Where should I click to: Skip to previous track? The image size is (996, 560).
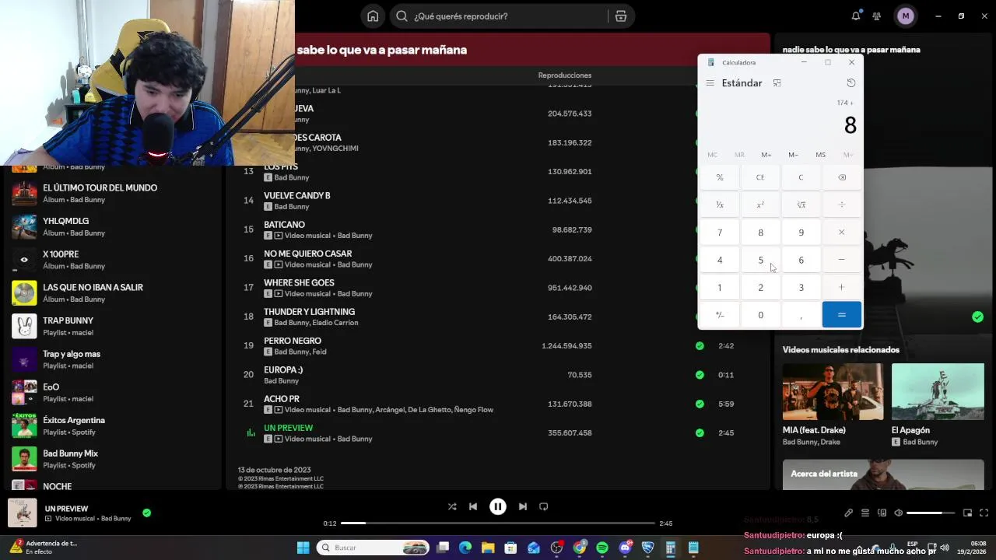[x=473, y=506]
